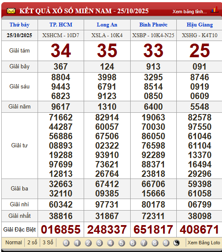Click ticket code XSLA - 10K4
Screen dimensions: 222x252
pyautogui.click(x=107, y=35)
